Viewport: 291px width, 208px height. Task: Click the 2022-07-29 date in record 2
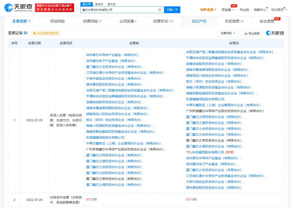(34, 200)
